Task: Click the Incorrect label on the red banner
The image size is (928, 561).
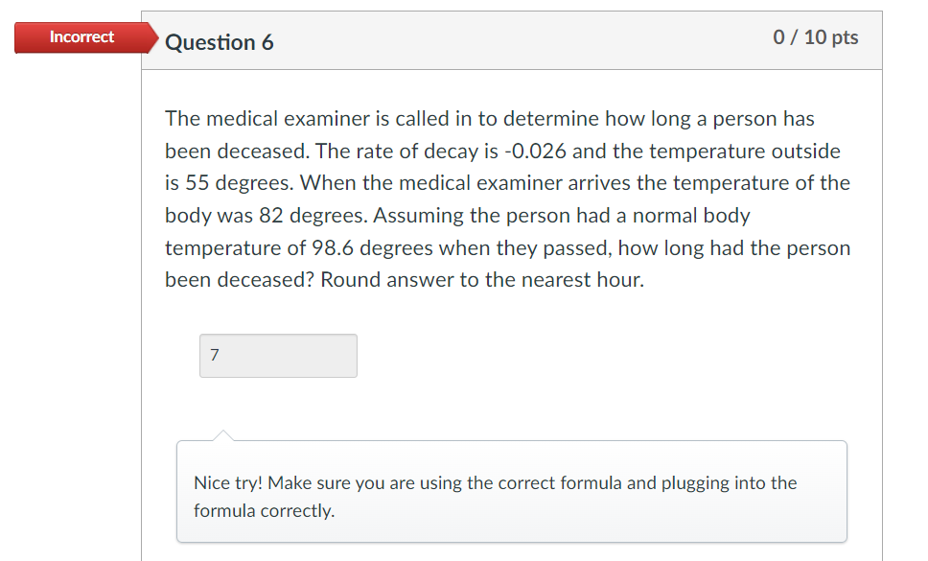Action: [82, 37]
